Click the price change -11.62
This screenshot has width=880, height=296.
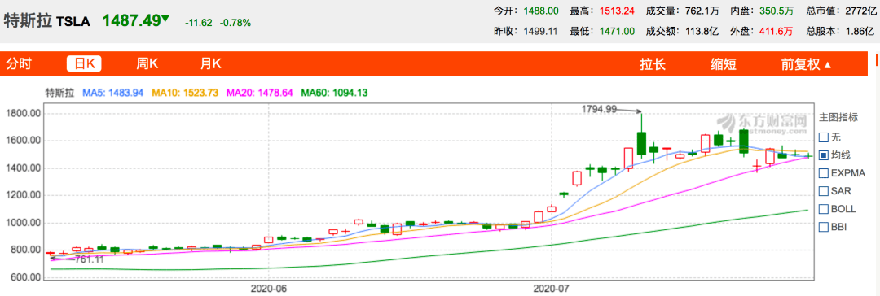pyautogui.click(x=199, y=23)
